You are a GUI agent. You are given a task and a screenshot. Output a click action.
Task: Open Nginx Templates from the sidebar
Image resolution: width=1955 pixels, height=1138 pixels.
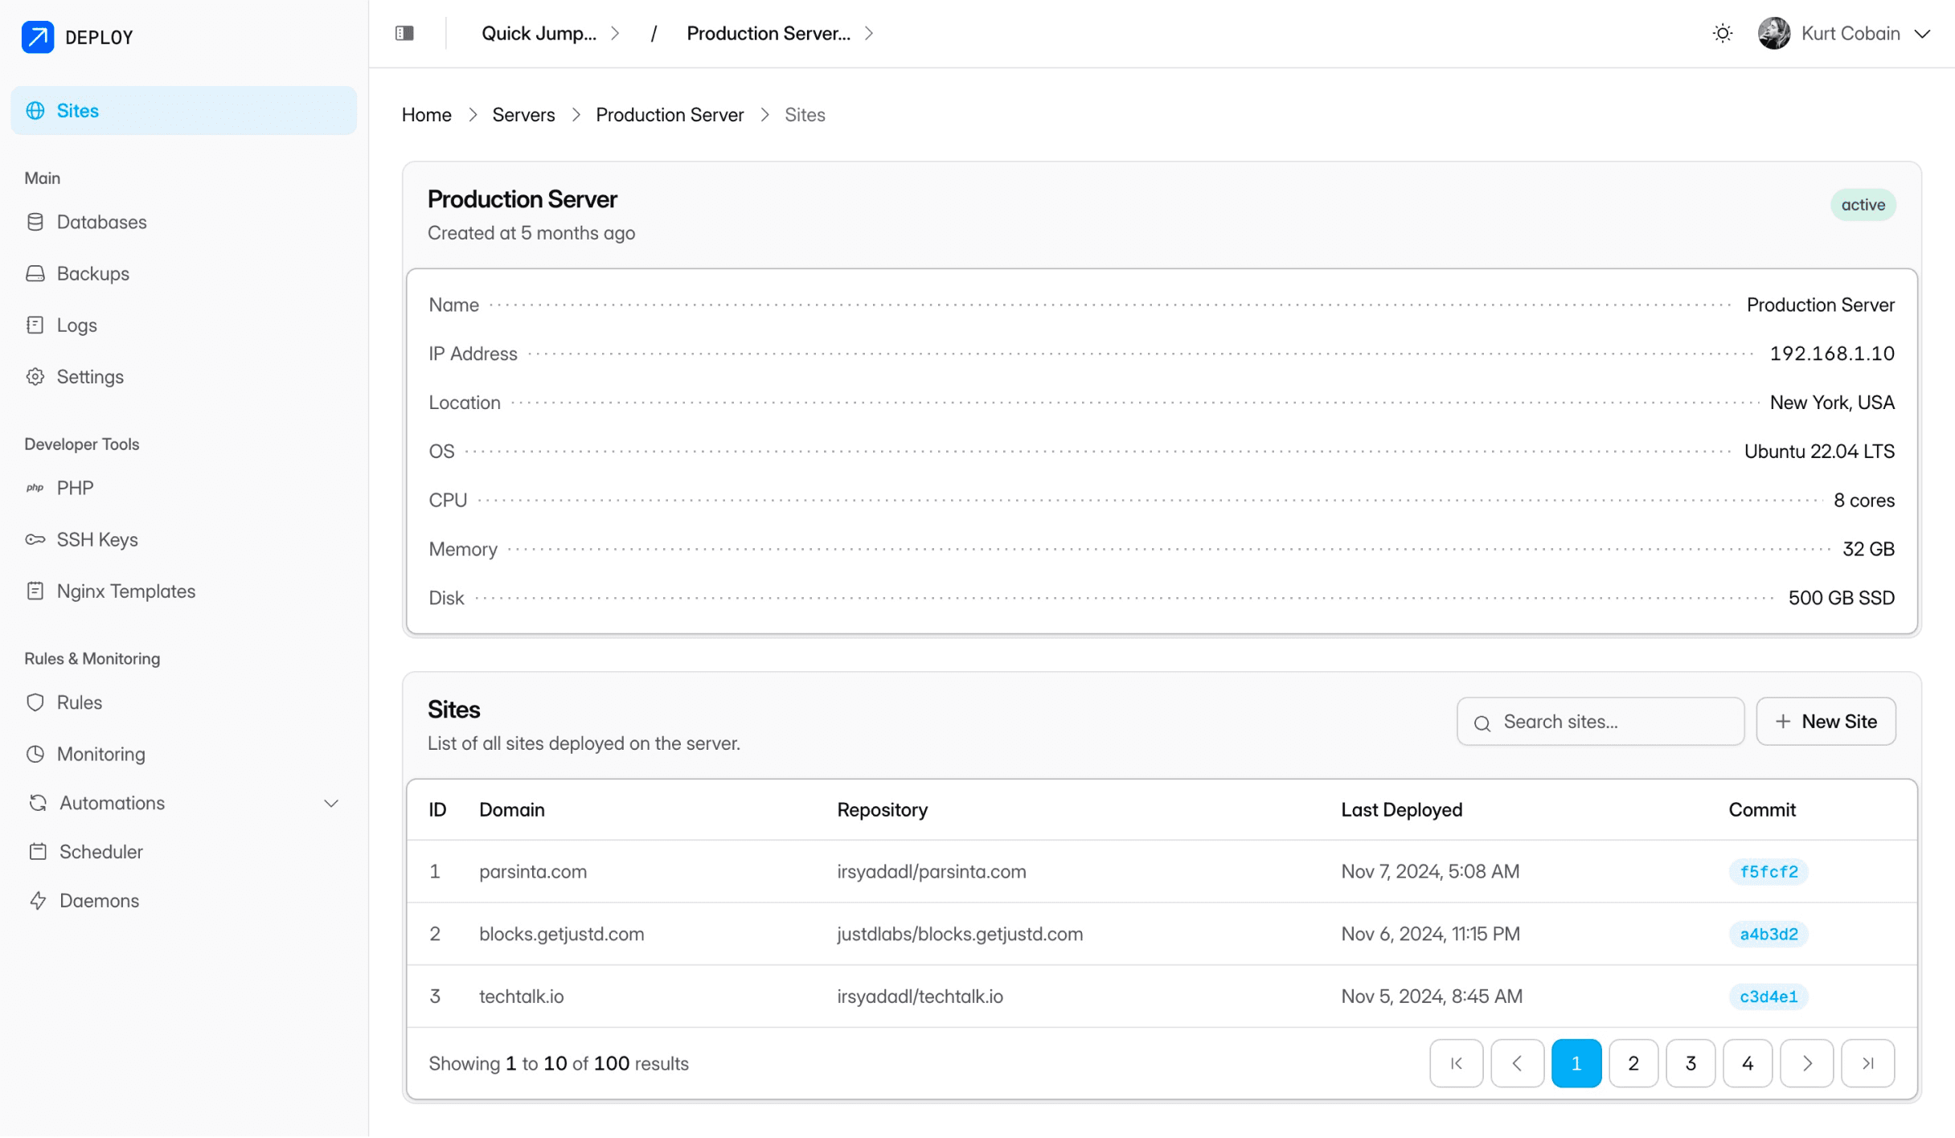point(126,592)
